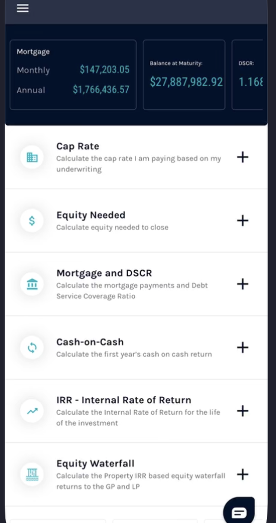Open the chat support bubble
The image size is (276, 523).
click(239, 511)
